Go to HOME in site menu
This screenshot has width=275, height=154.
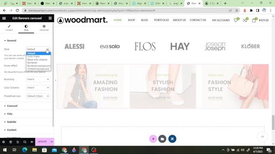[x=118, y=20]
